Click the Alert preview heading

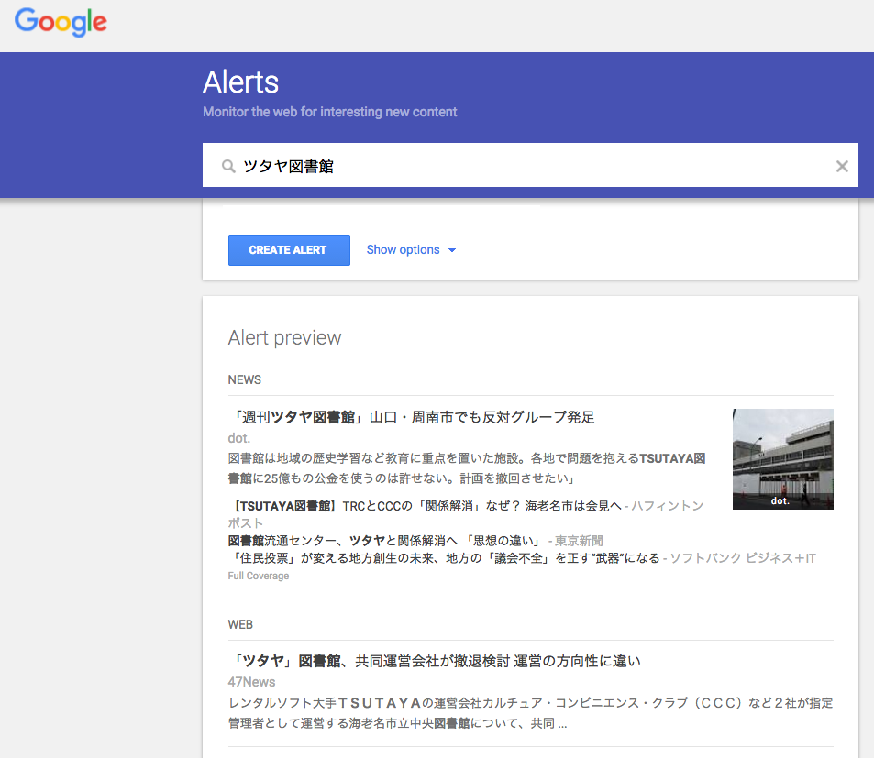tap(284, 338)
